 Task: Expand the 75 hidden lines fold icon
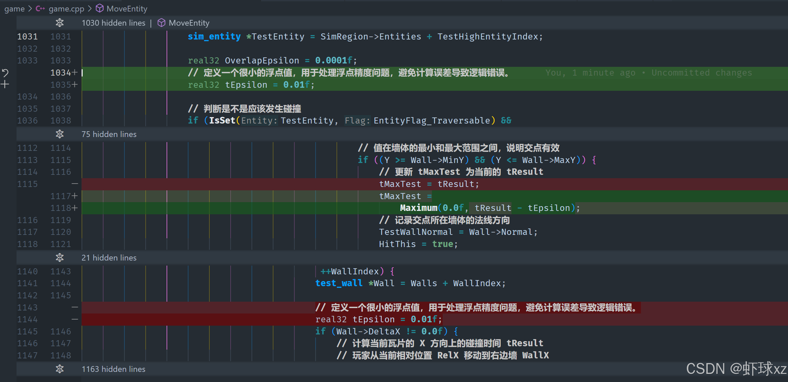pos(60,134)
